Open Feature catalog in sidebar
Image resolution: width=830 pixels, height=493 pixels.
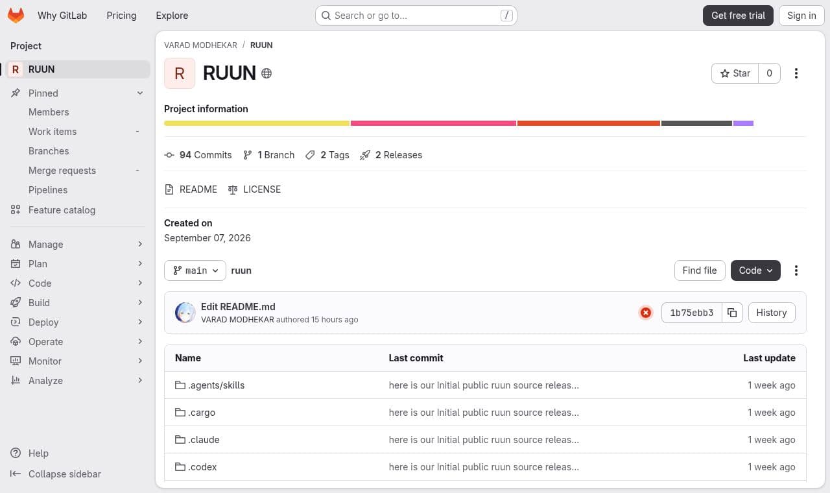[78, 210]
